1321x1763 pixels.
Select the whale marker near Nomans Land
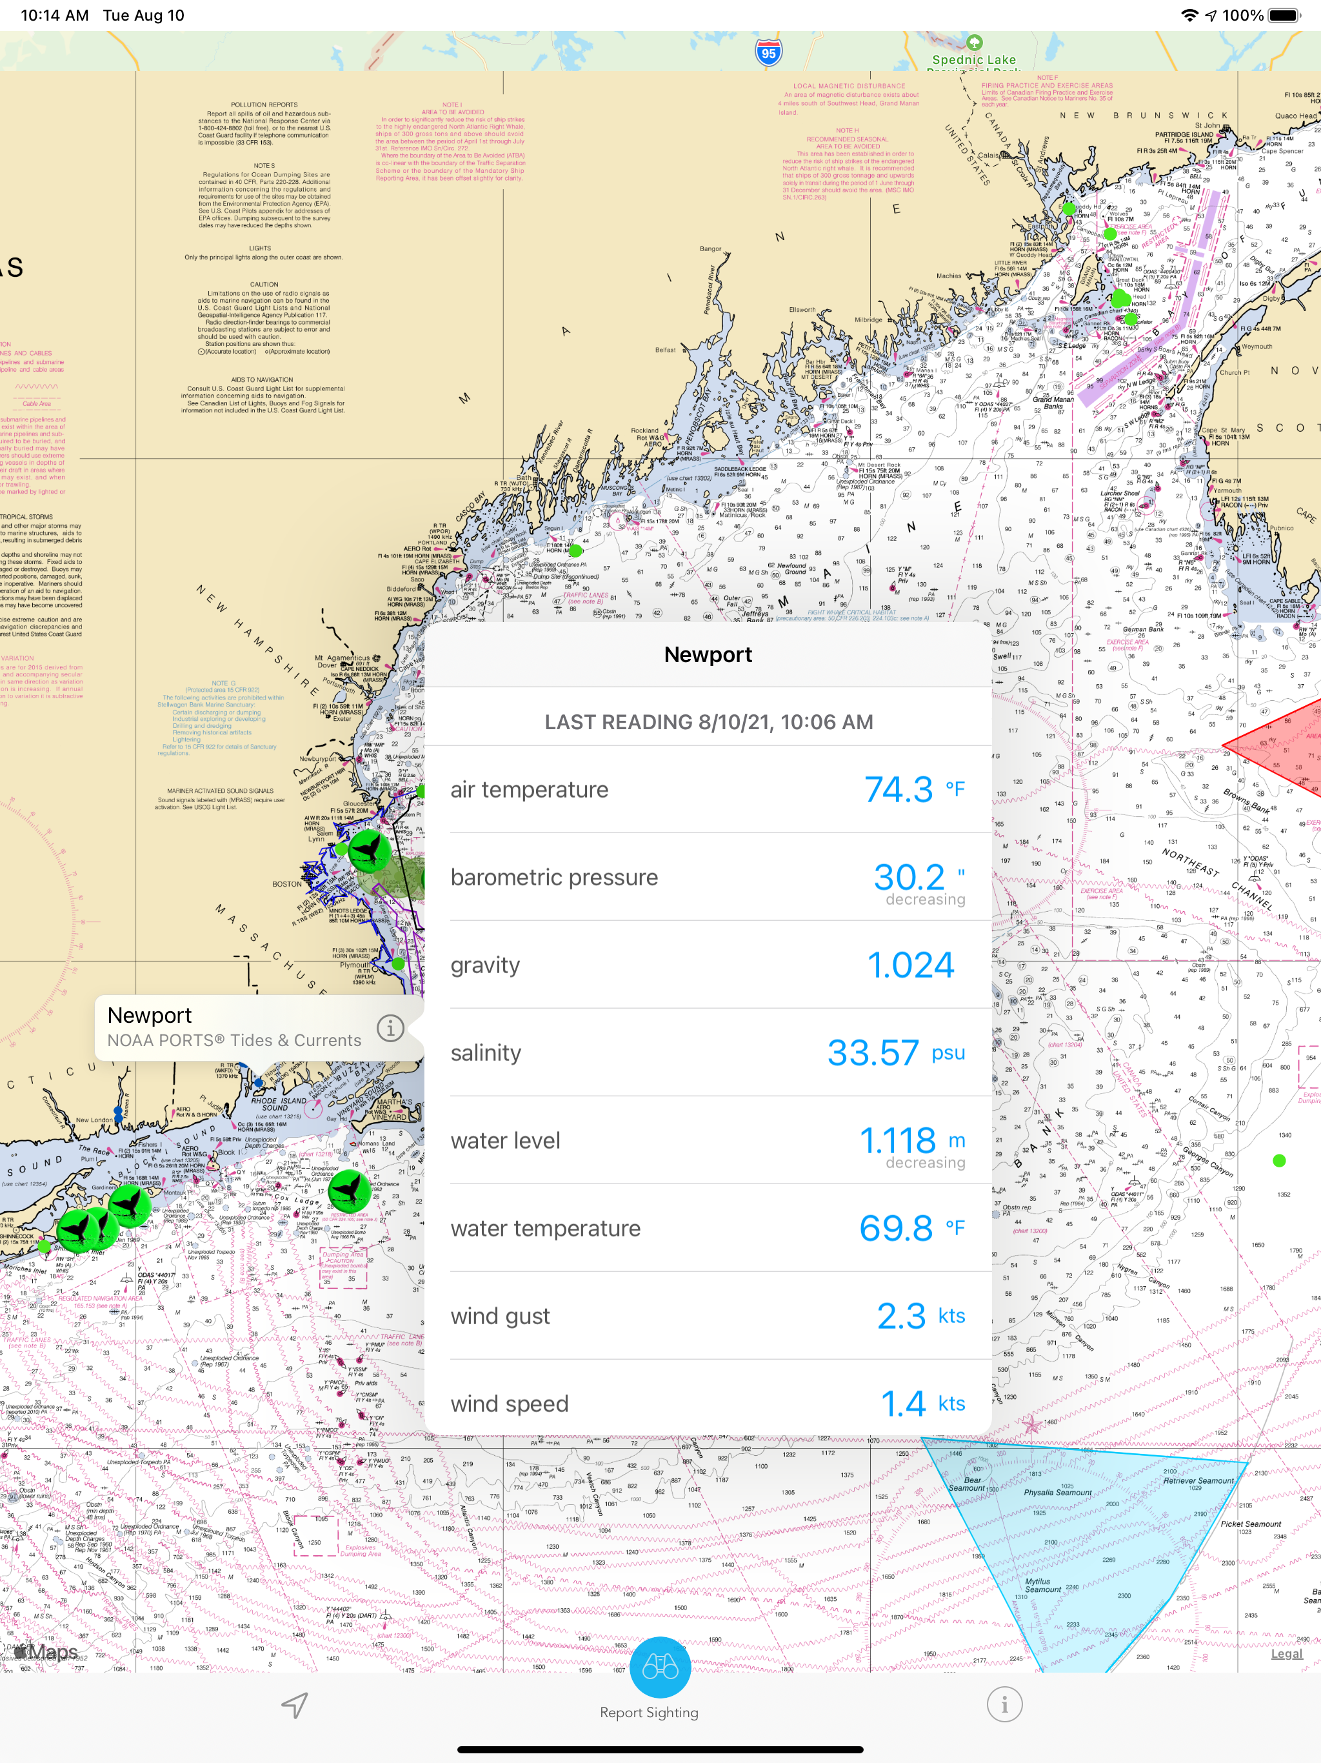349,1191
